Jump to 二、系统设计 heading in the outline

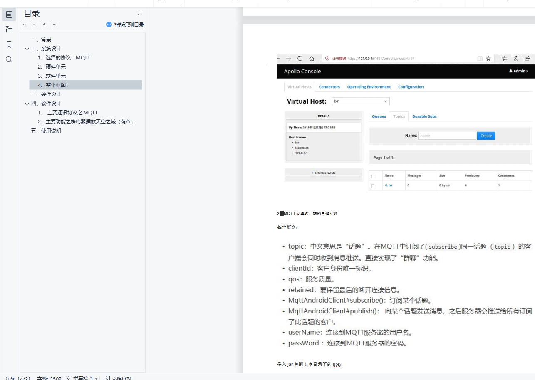pos(46,49)
